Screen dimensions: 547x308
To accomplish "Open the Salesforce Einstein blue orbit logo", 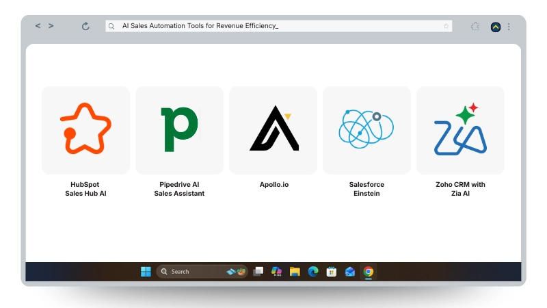I will tap(366, 130).
